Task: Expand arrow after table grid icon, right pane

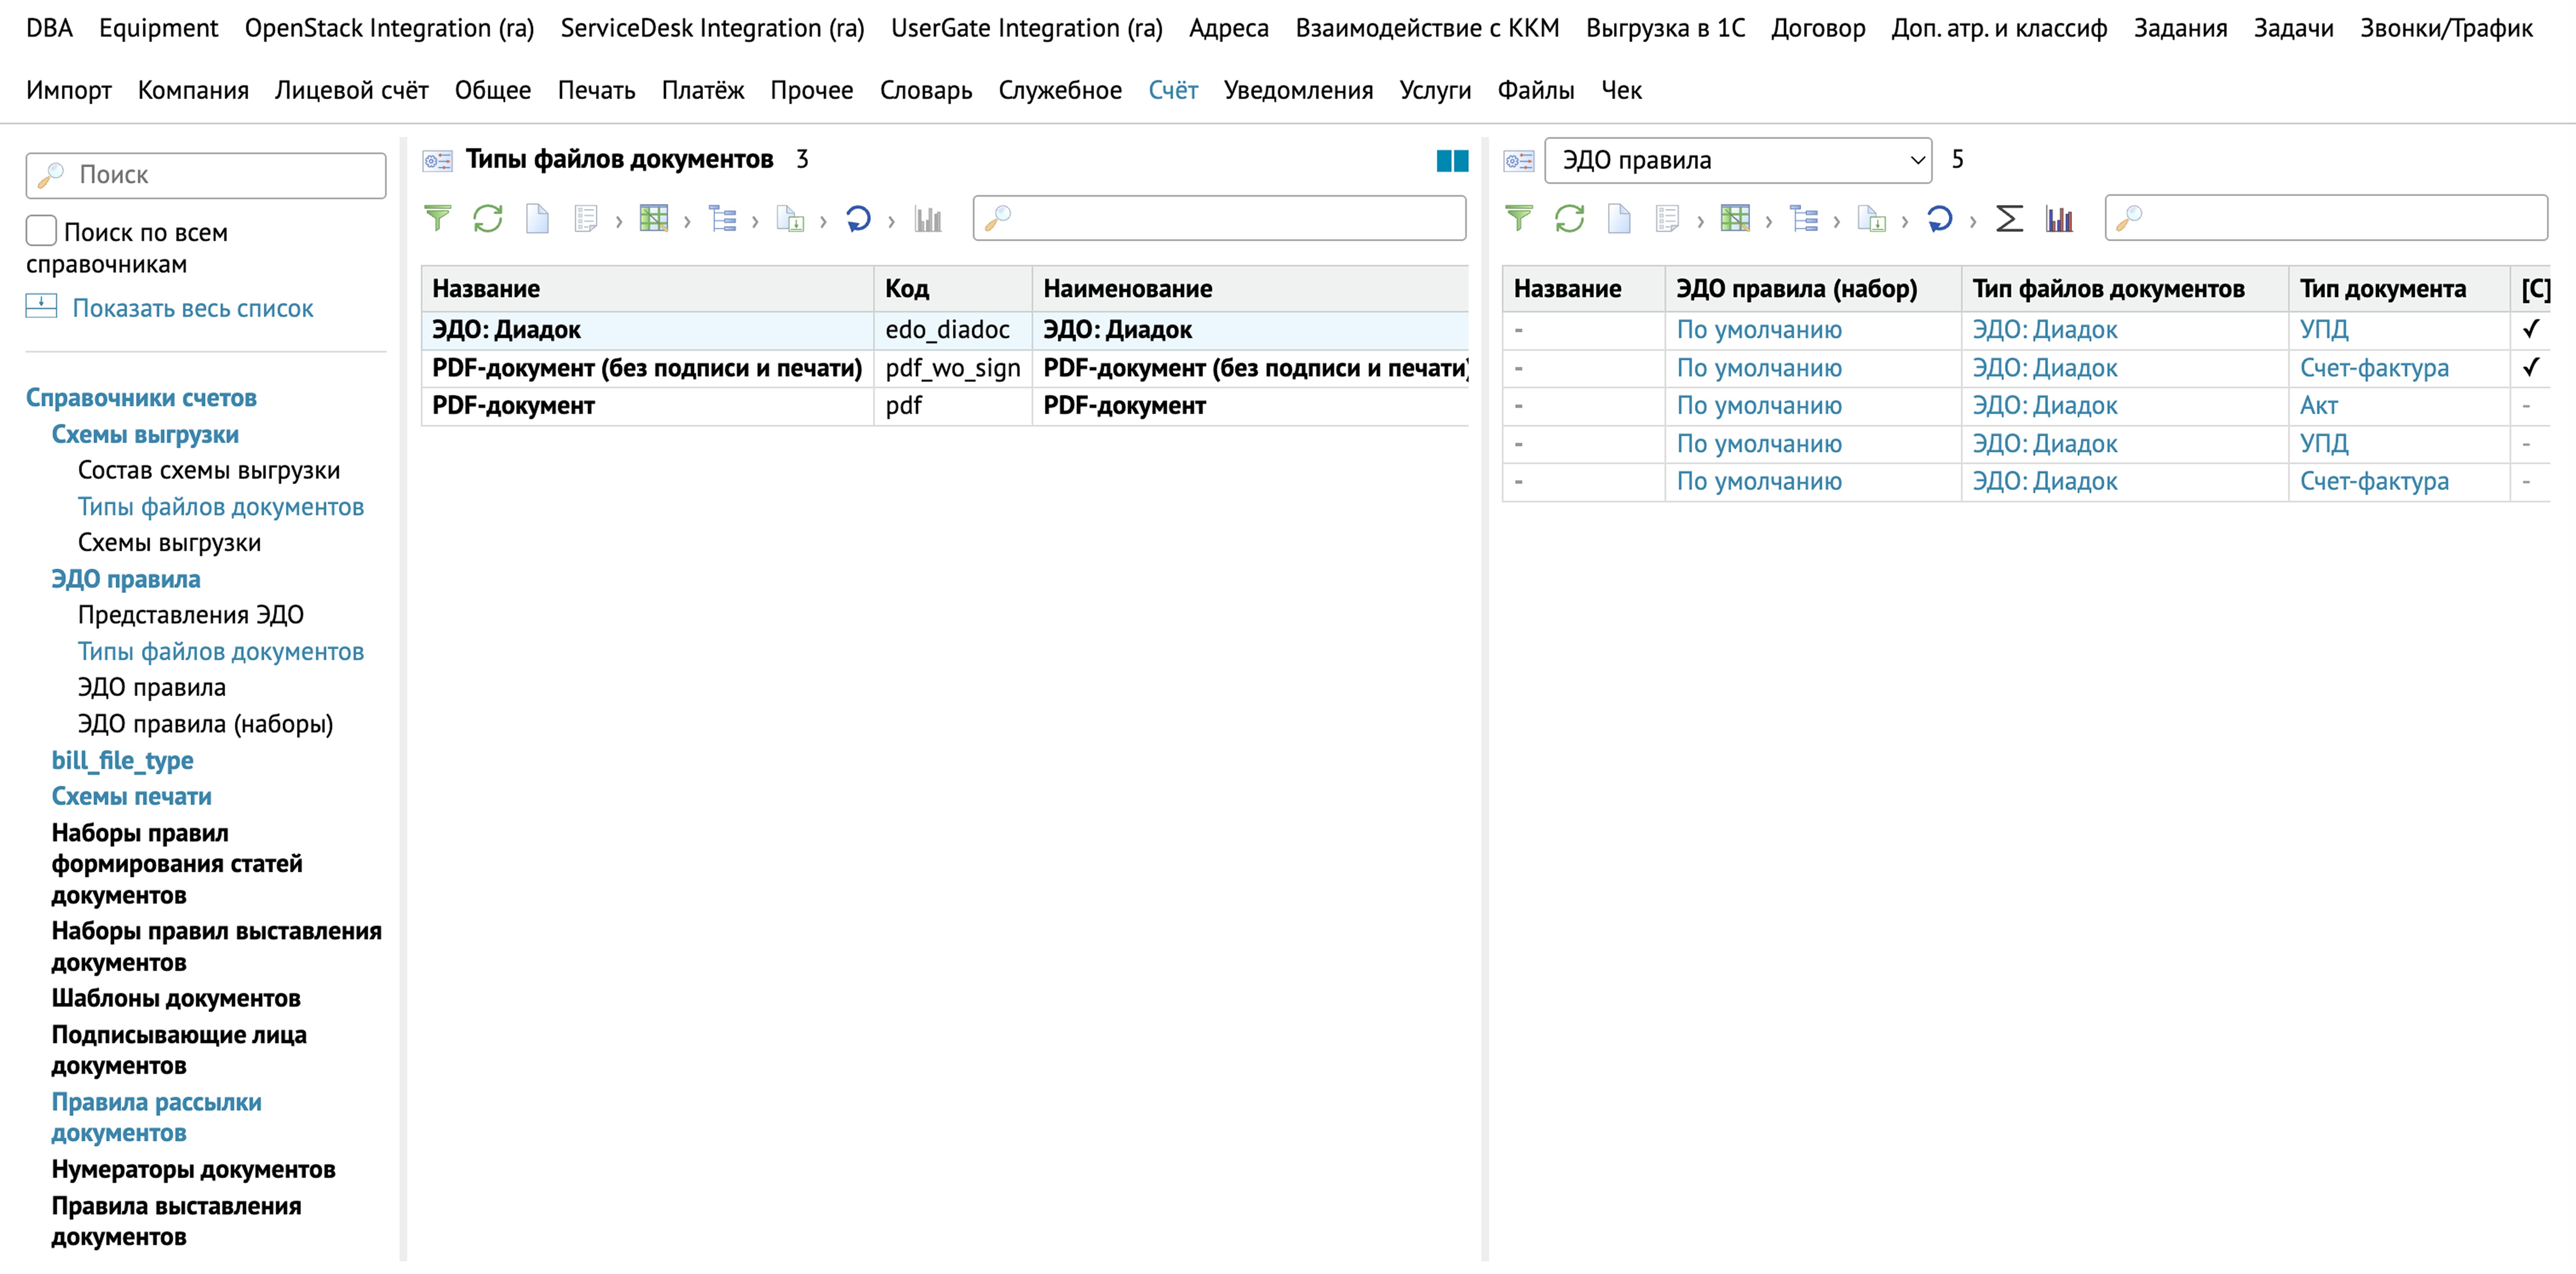Action: coord(1768,221)
